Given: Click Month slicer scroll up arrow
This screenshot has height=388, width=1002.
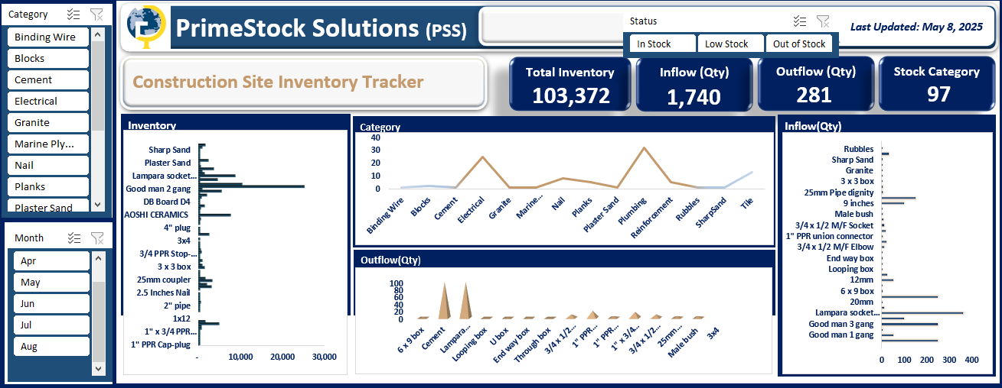Looking at the screenshot, I should pos(98,258).
